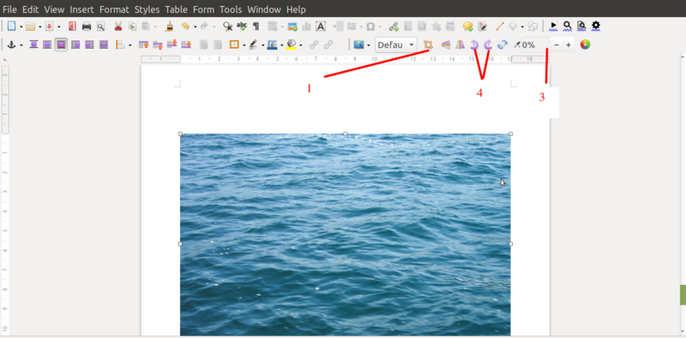Open Find and Replace

click(227, 27)
